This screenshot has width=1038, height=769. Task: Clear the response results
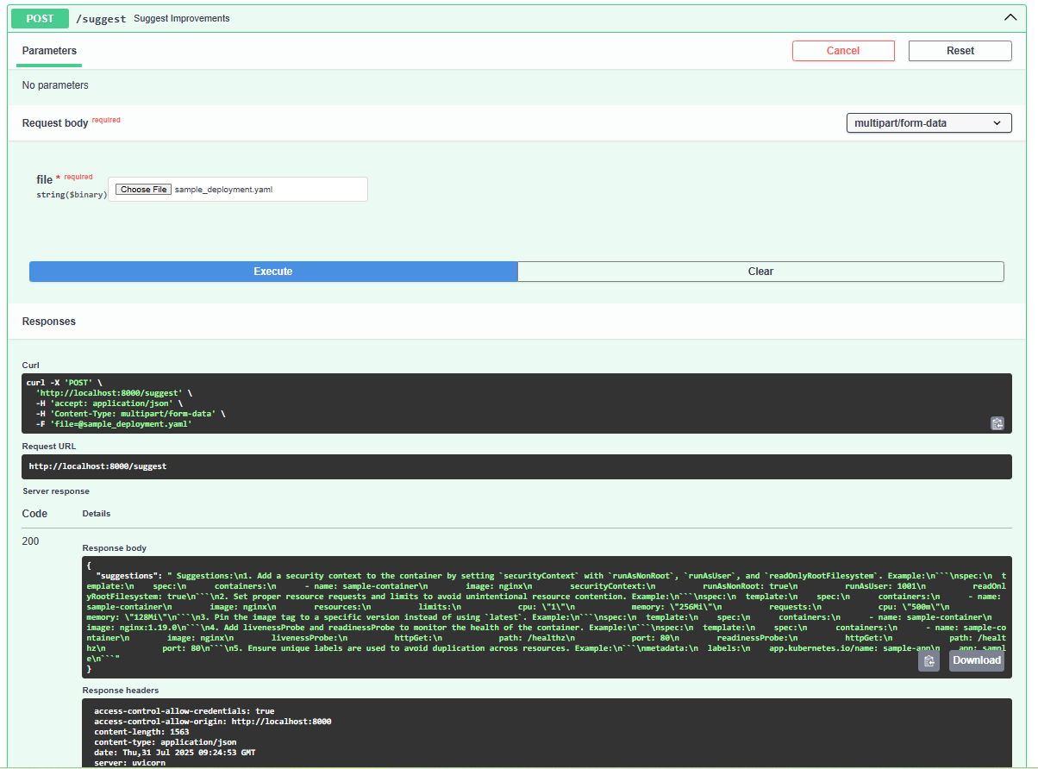pyautogui.click(x=760, y=272)
